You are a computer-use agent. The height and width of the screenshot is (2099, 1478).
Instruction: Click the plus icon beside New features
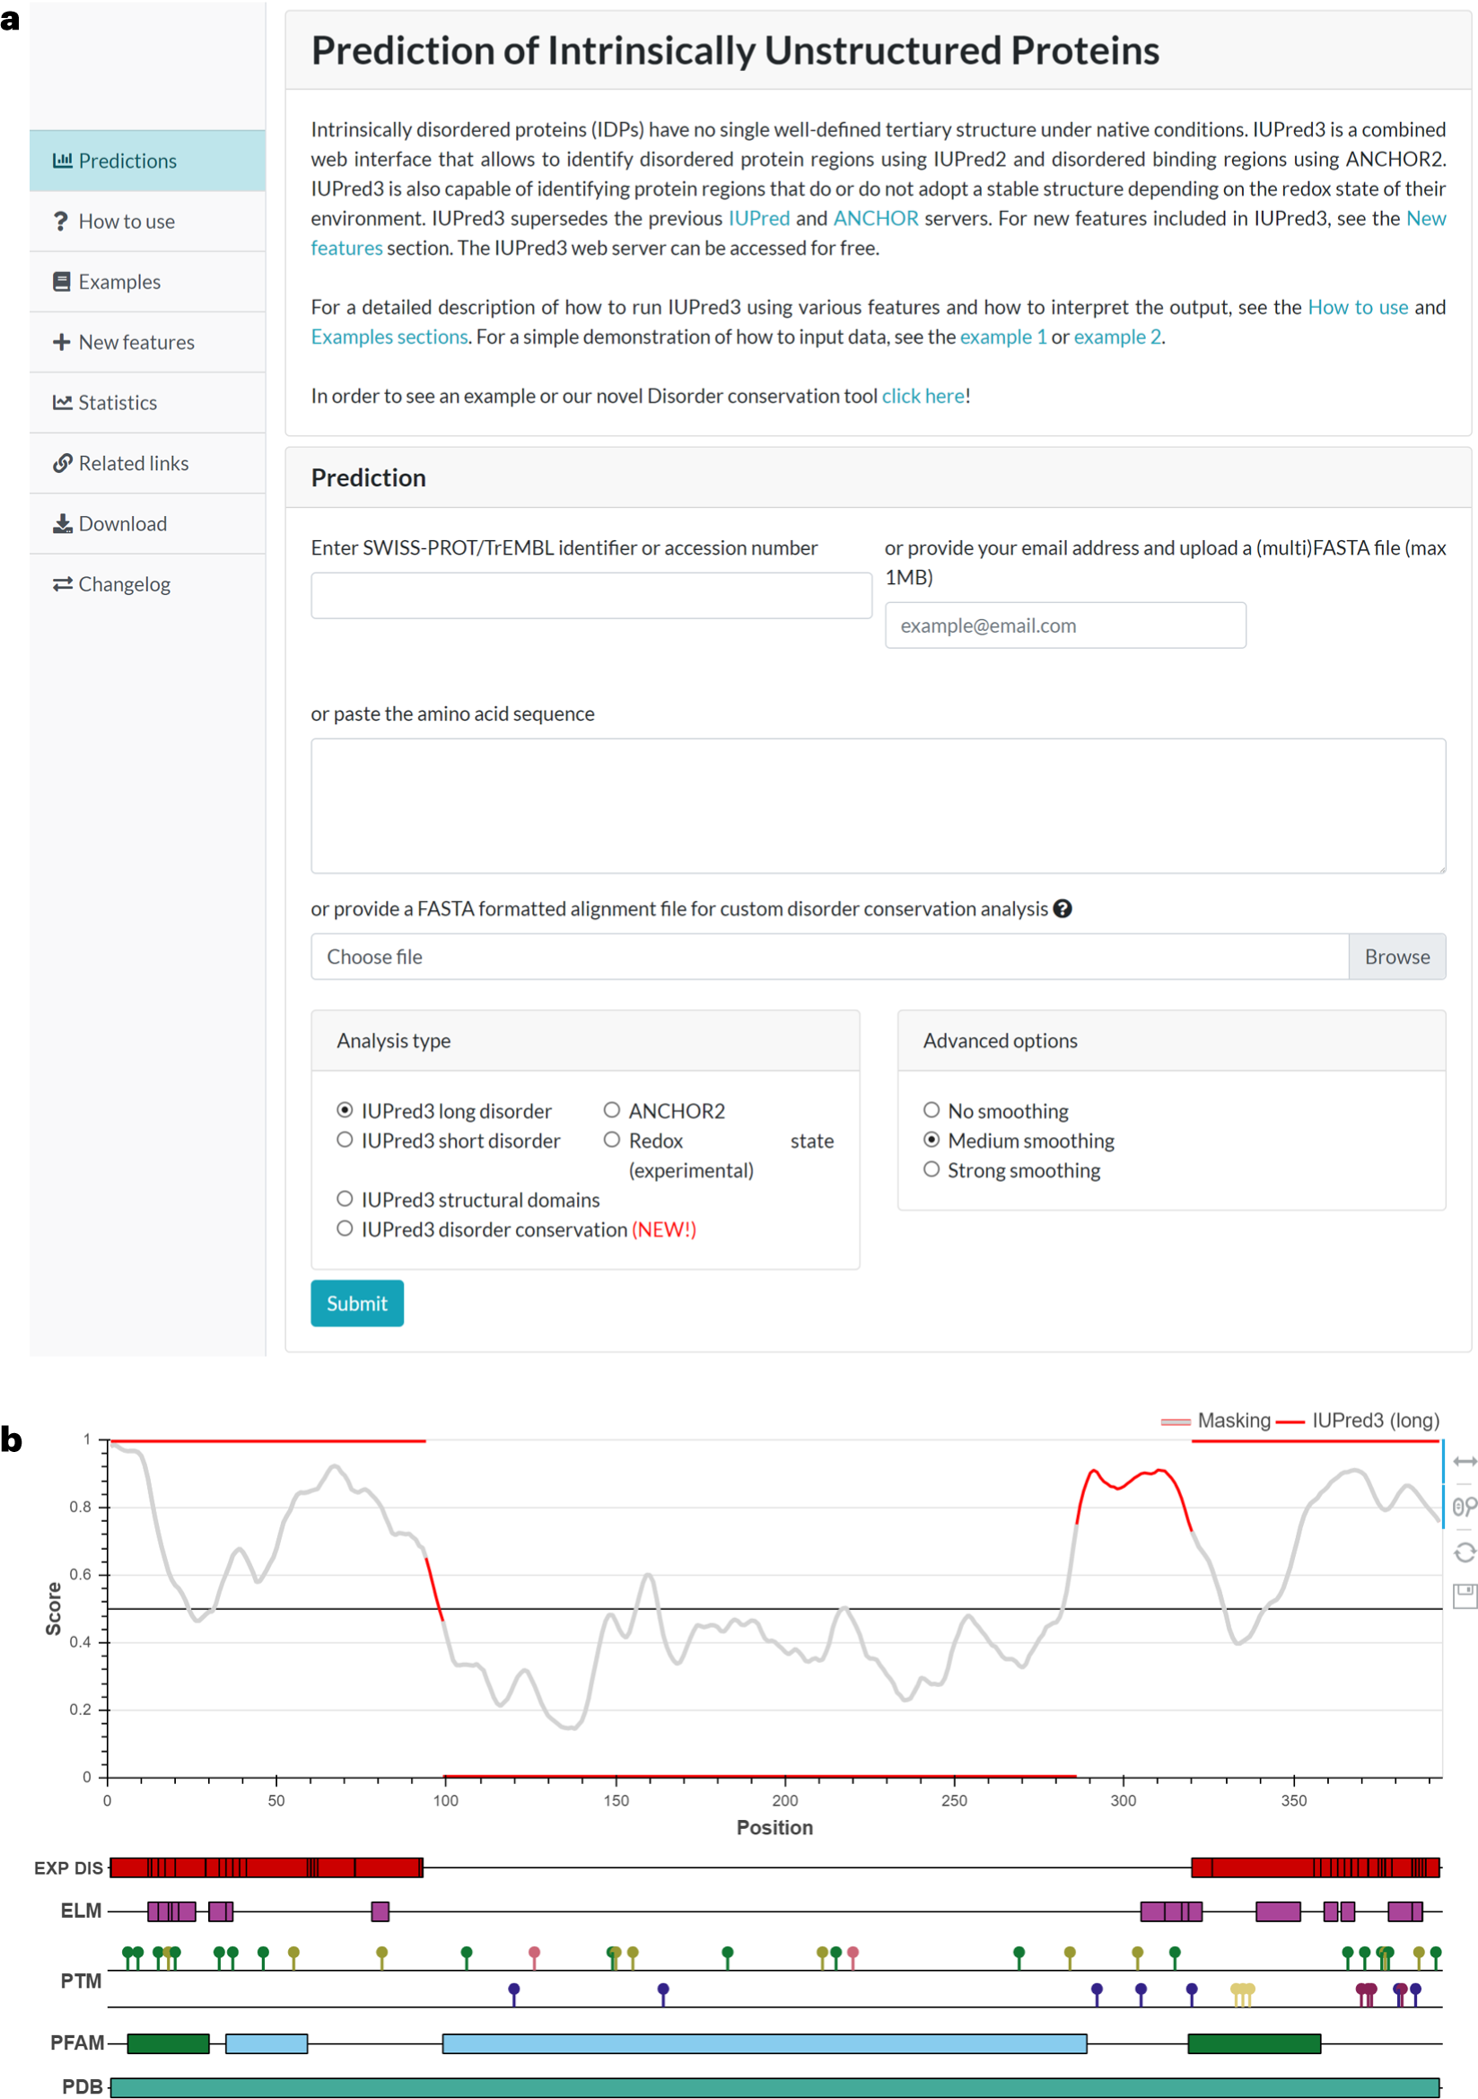tap(61, 342)
